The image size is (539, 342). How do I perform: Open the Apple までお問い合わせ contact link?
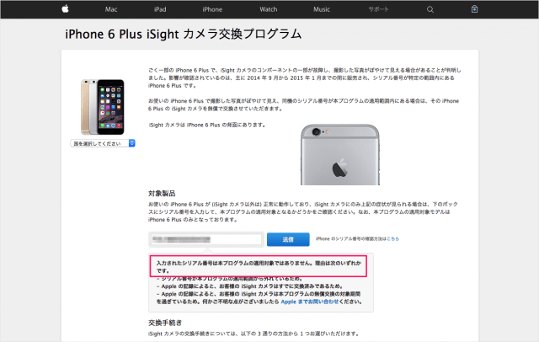(x=310, y=302)
